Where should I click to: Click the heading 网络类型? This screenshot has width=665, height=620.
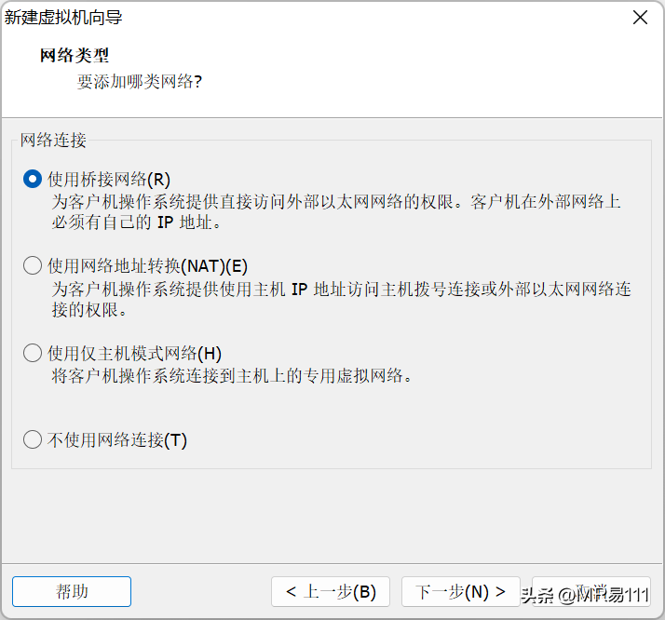(x=75, y=55)
